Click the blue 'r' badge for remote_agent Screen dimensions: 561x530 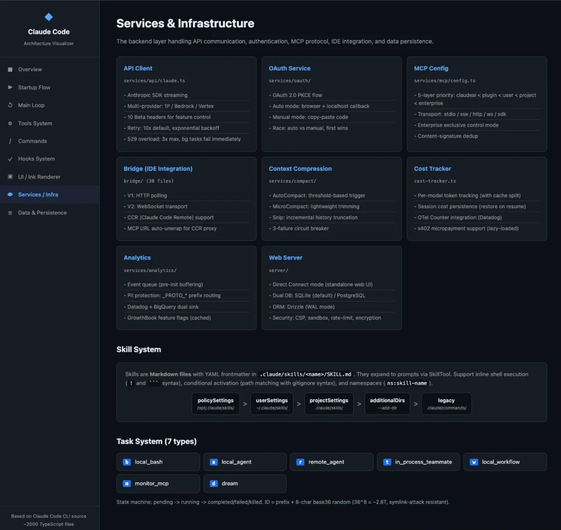click(300, 462)
